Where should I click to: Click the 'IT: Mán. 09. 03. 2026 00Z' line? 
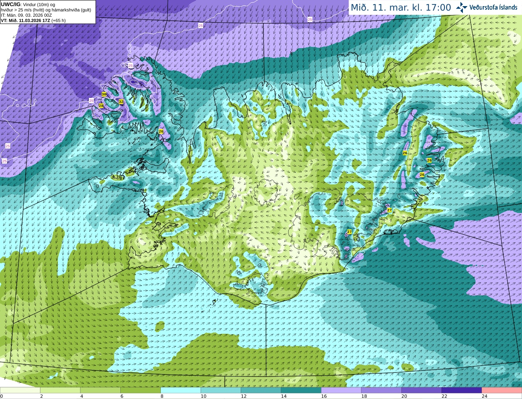27,15
